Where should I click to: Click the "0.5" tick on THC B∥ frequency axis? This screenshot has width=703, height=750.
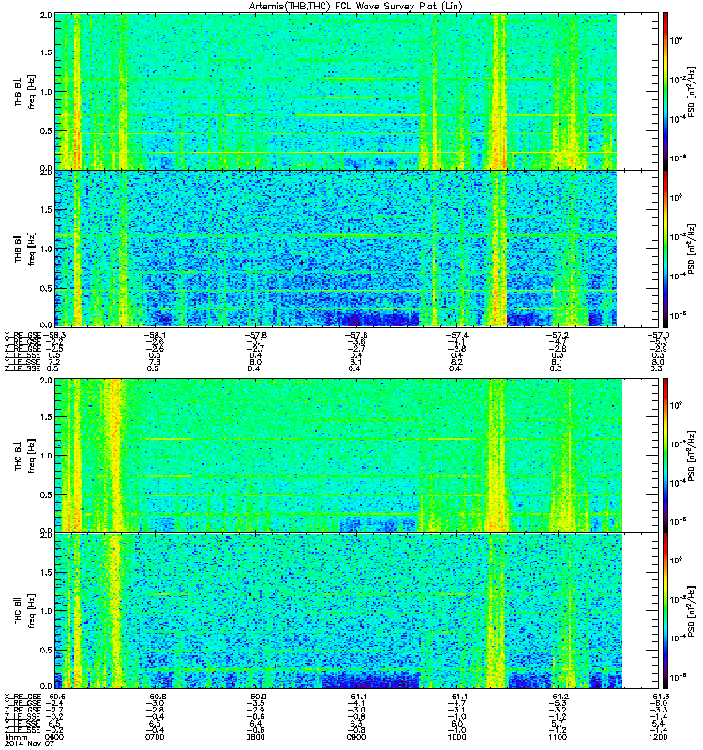(x=46, y=650)
